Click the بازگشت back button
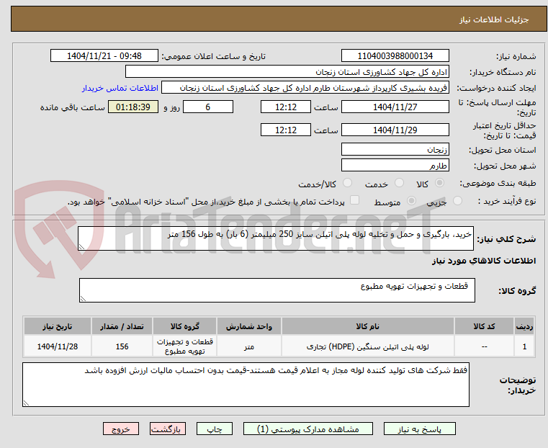 [168, 429]
